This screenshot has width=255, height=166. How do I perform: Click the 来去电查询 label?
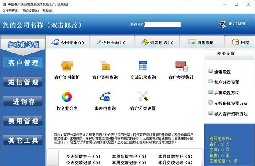(105, 108)
